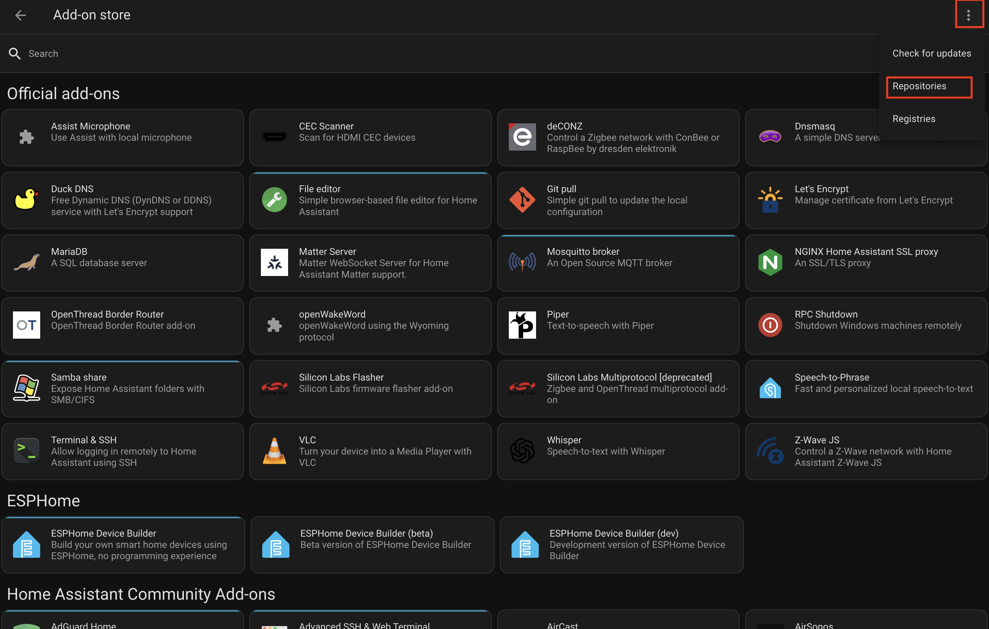The width and height of the screenshot is (989, 629).
Task: Click the RPC Shutdown power icon
Action: tap(770, 325)
